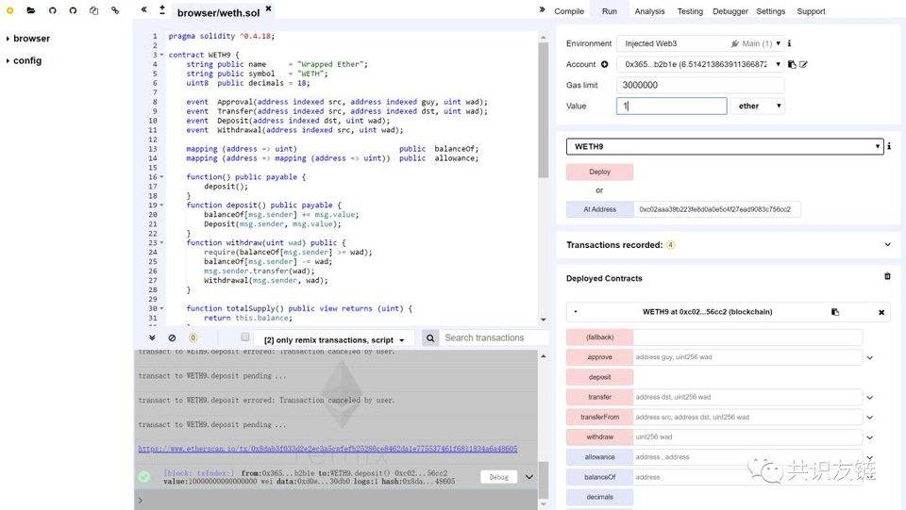Show the info icon next to Environment

point(789,43)
